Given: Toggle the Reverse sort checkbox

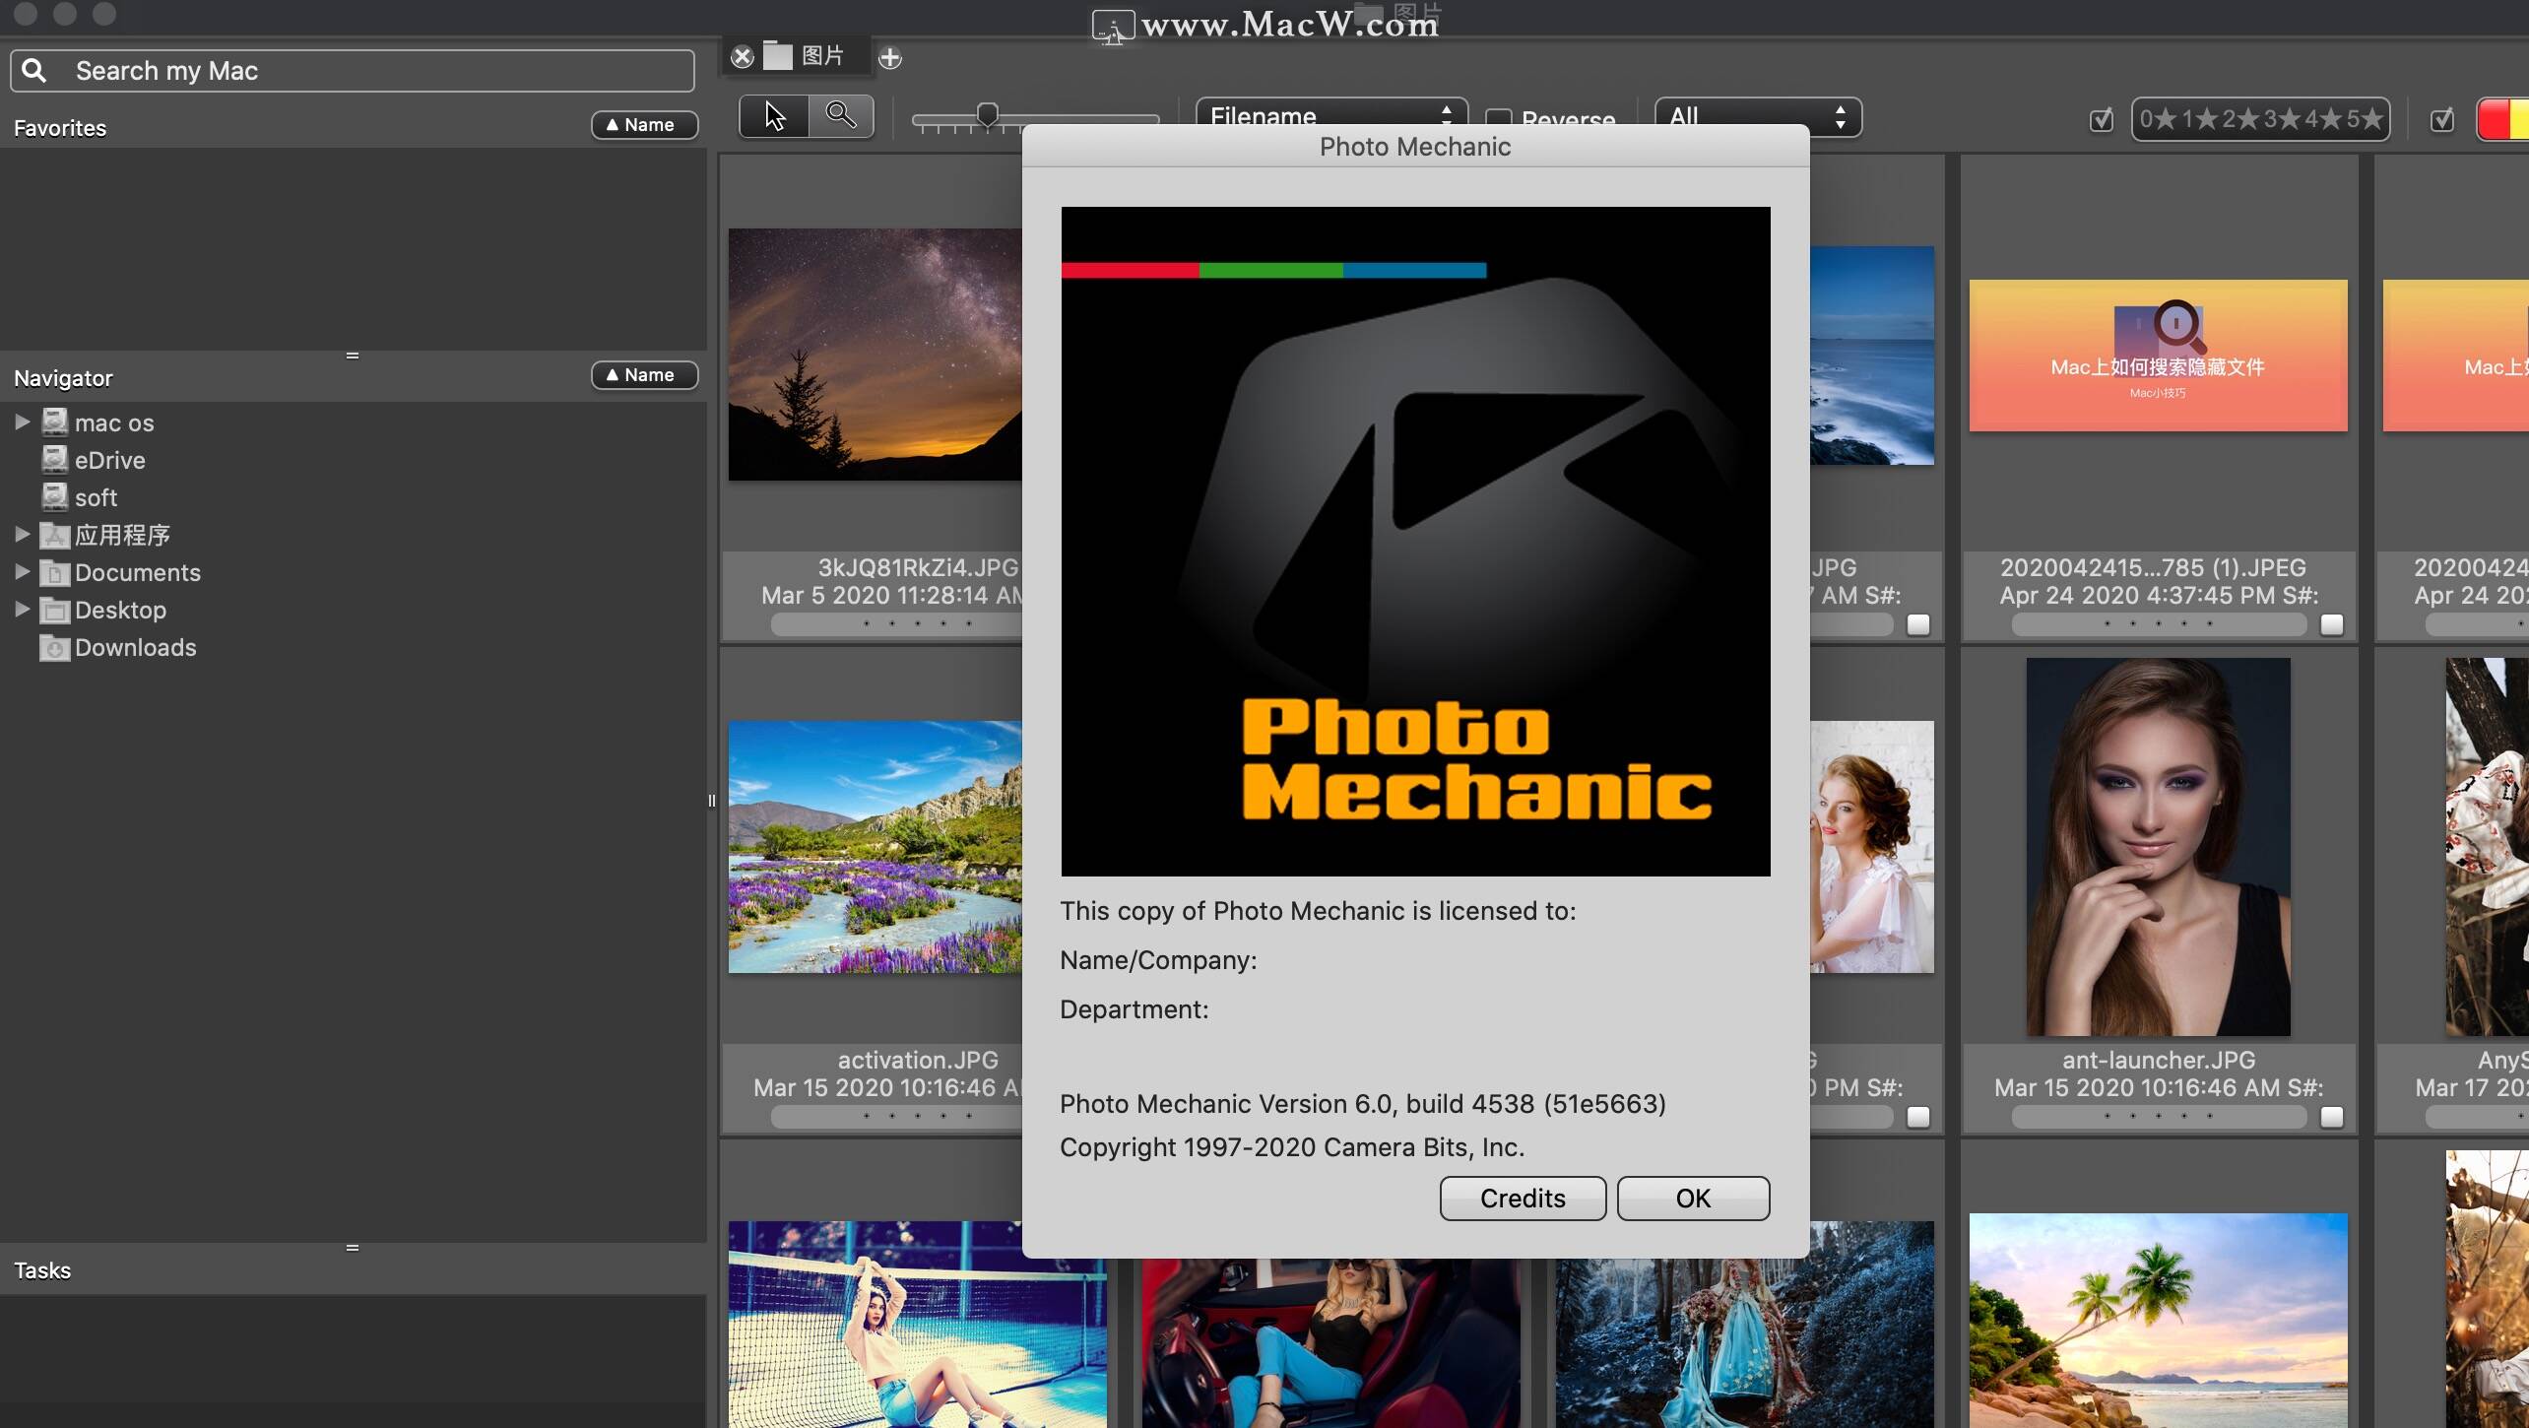Looking at the screenshot, I should 1499,119.
